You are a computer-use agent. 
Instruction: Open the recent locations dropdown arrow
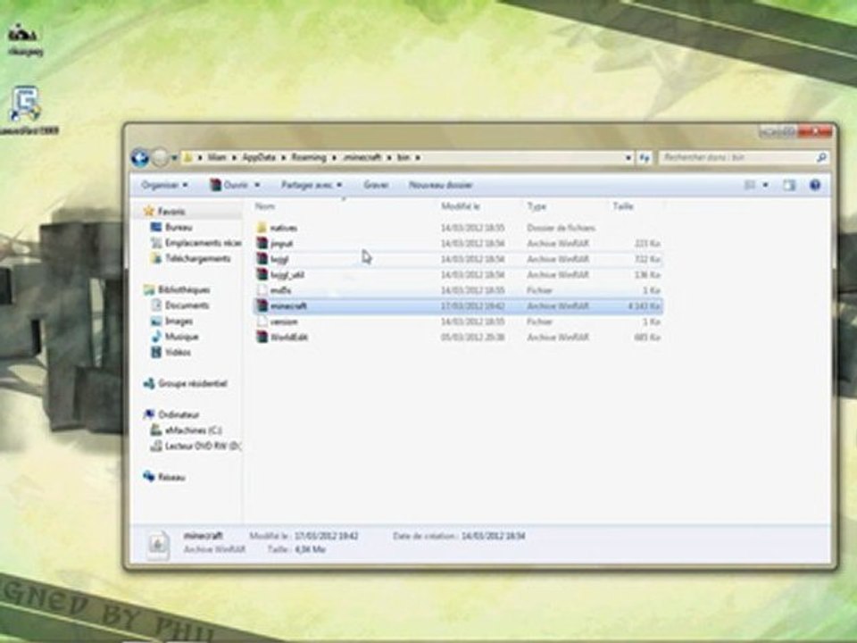point(174,158)
